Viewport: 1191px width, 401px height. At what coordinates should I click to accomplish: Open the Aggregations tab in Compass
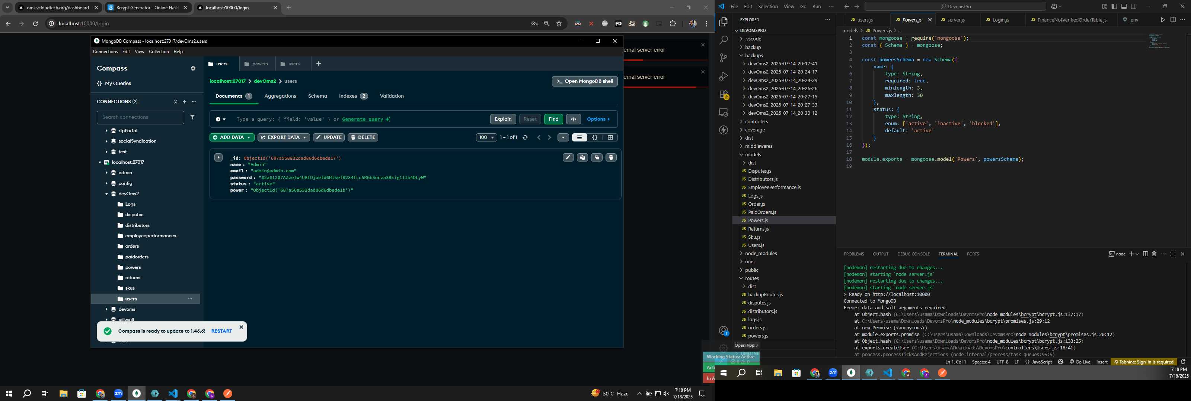(280, 96)
